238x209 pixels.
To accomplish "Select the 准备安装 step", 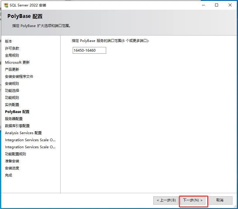I will click(12, 161).
